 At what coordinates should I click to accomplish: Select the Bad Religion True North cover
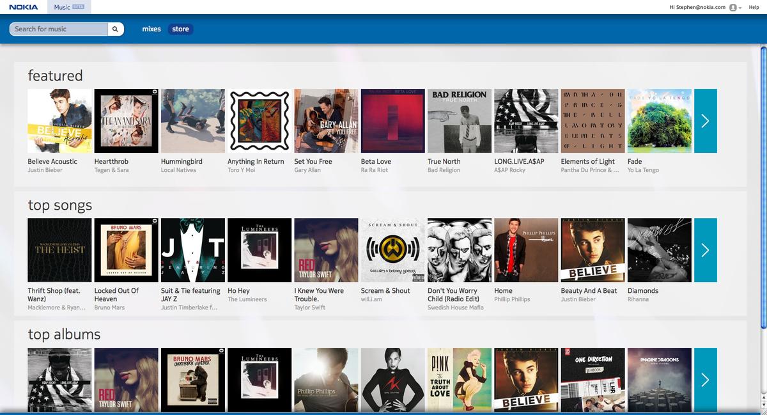tap(460, 121)
